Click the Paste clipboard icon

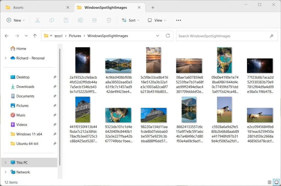(x=66, y=20)
